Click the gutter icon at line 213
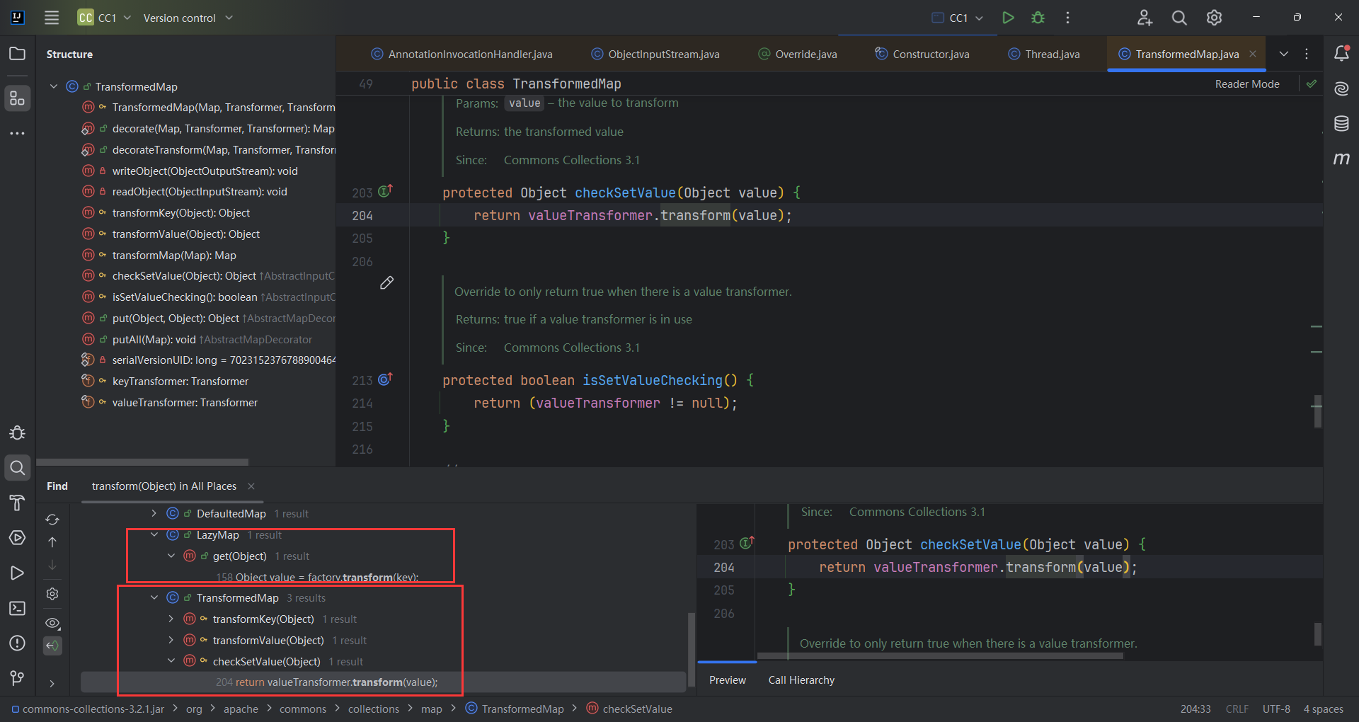This screenshot has height=722, width=1359. pyautogui.click(x=385, y=379)
